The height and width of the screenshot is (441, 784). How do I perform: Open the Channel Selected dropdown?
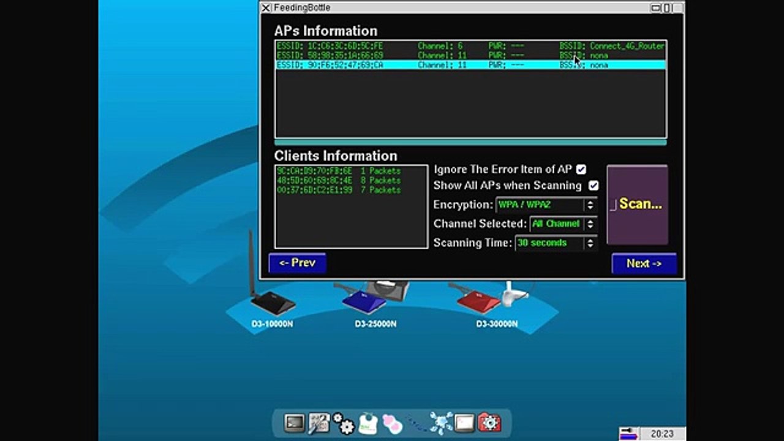click(563, 224)
